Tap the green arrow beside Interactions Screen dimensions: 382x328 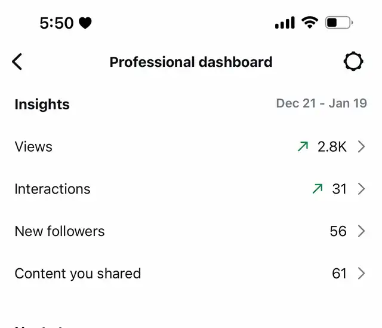pyautogui.click(x=318, y=189)
